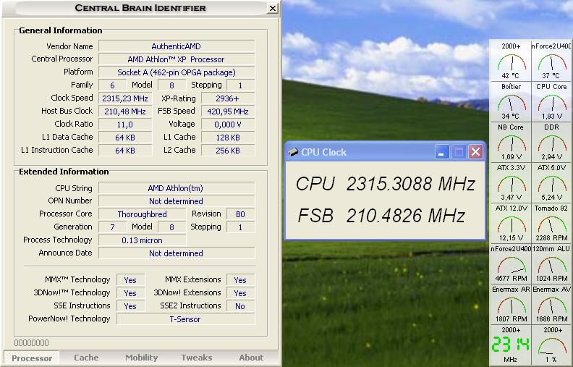Click the Voltage value 0,000 V
The width and height of the screenshot is (573, 367).
click(x=228, y=125)
